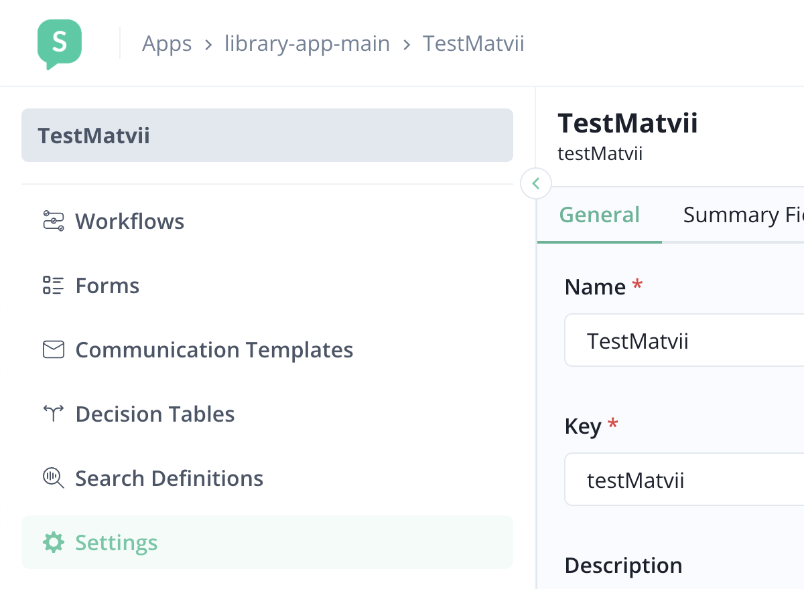Open library-app-main breadcrumb link
This screenshot has height=589, width=804.
(307, 44)
